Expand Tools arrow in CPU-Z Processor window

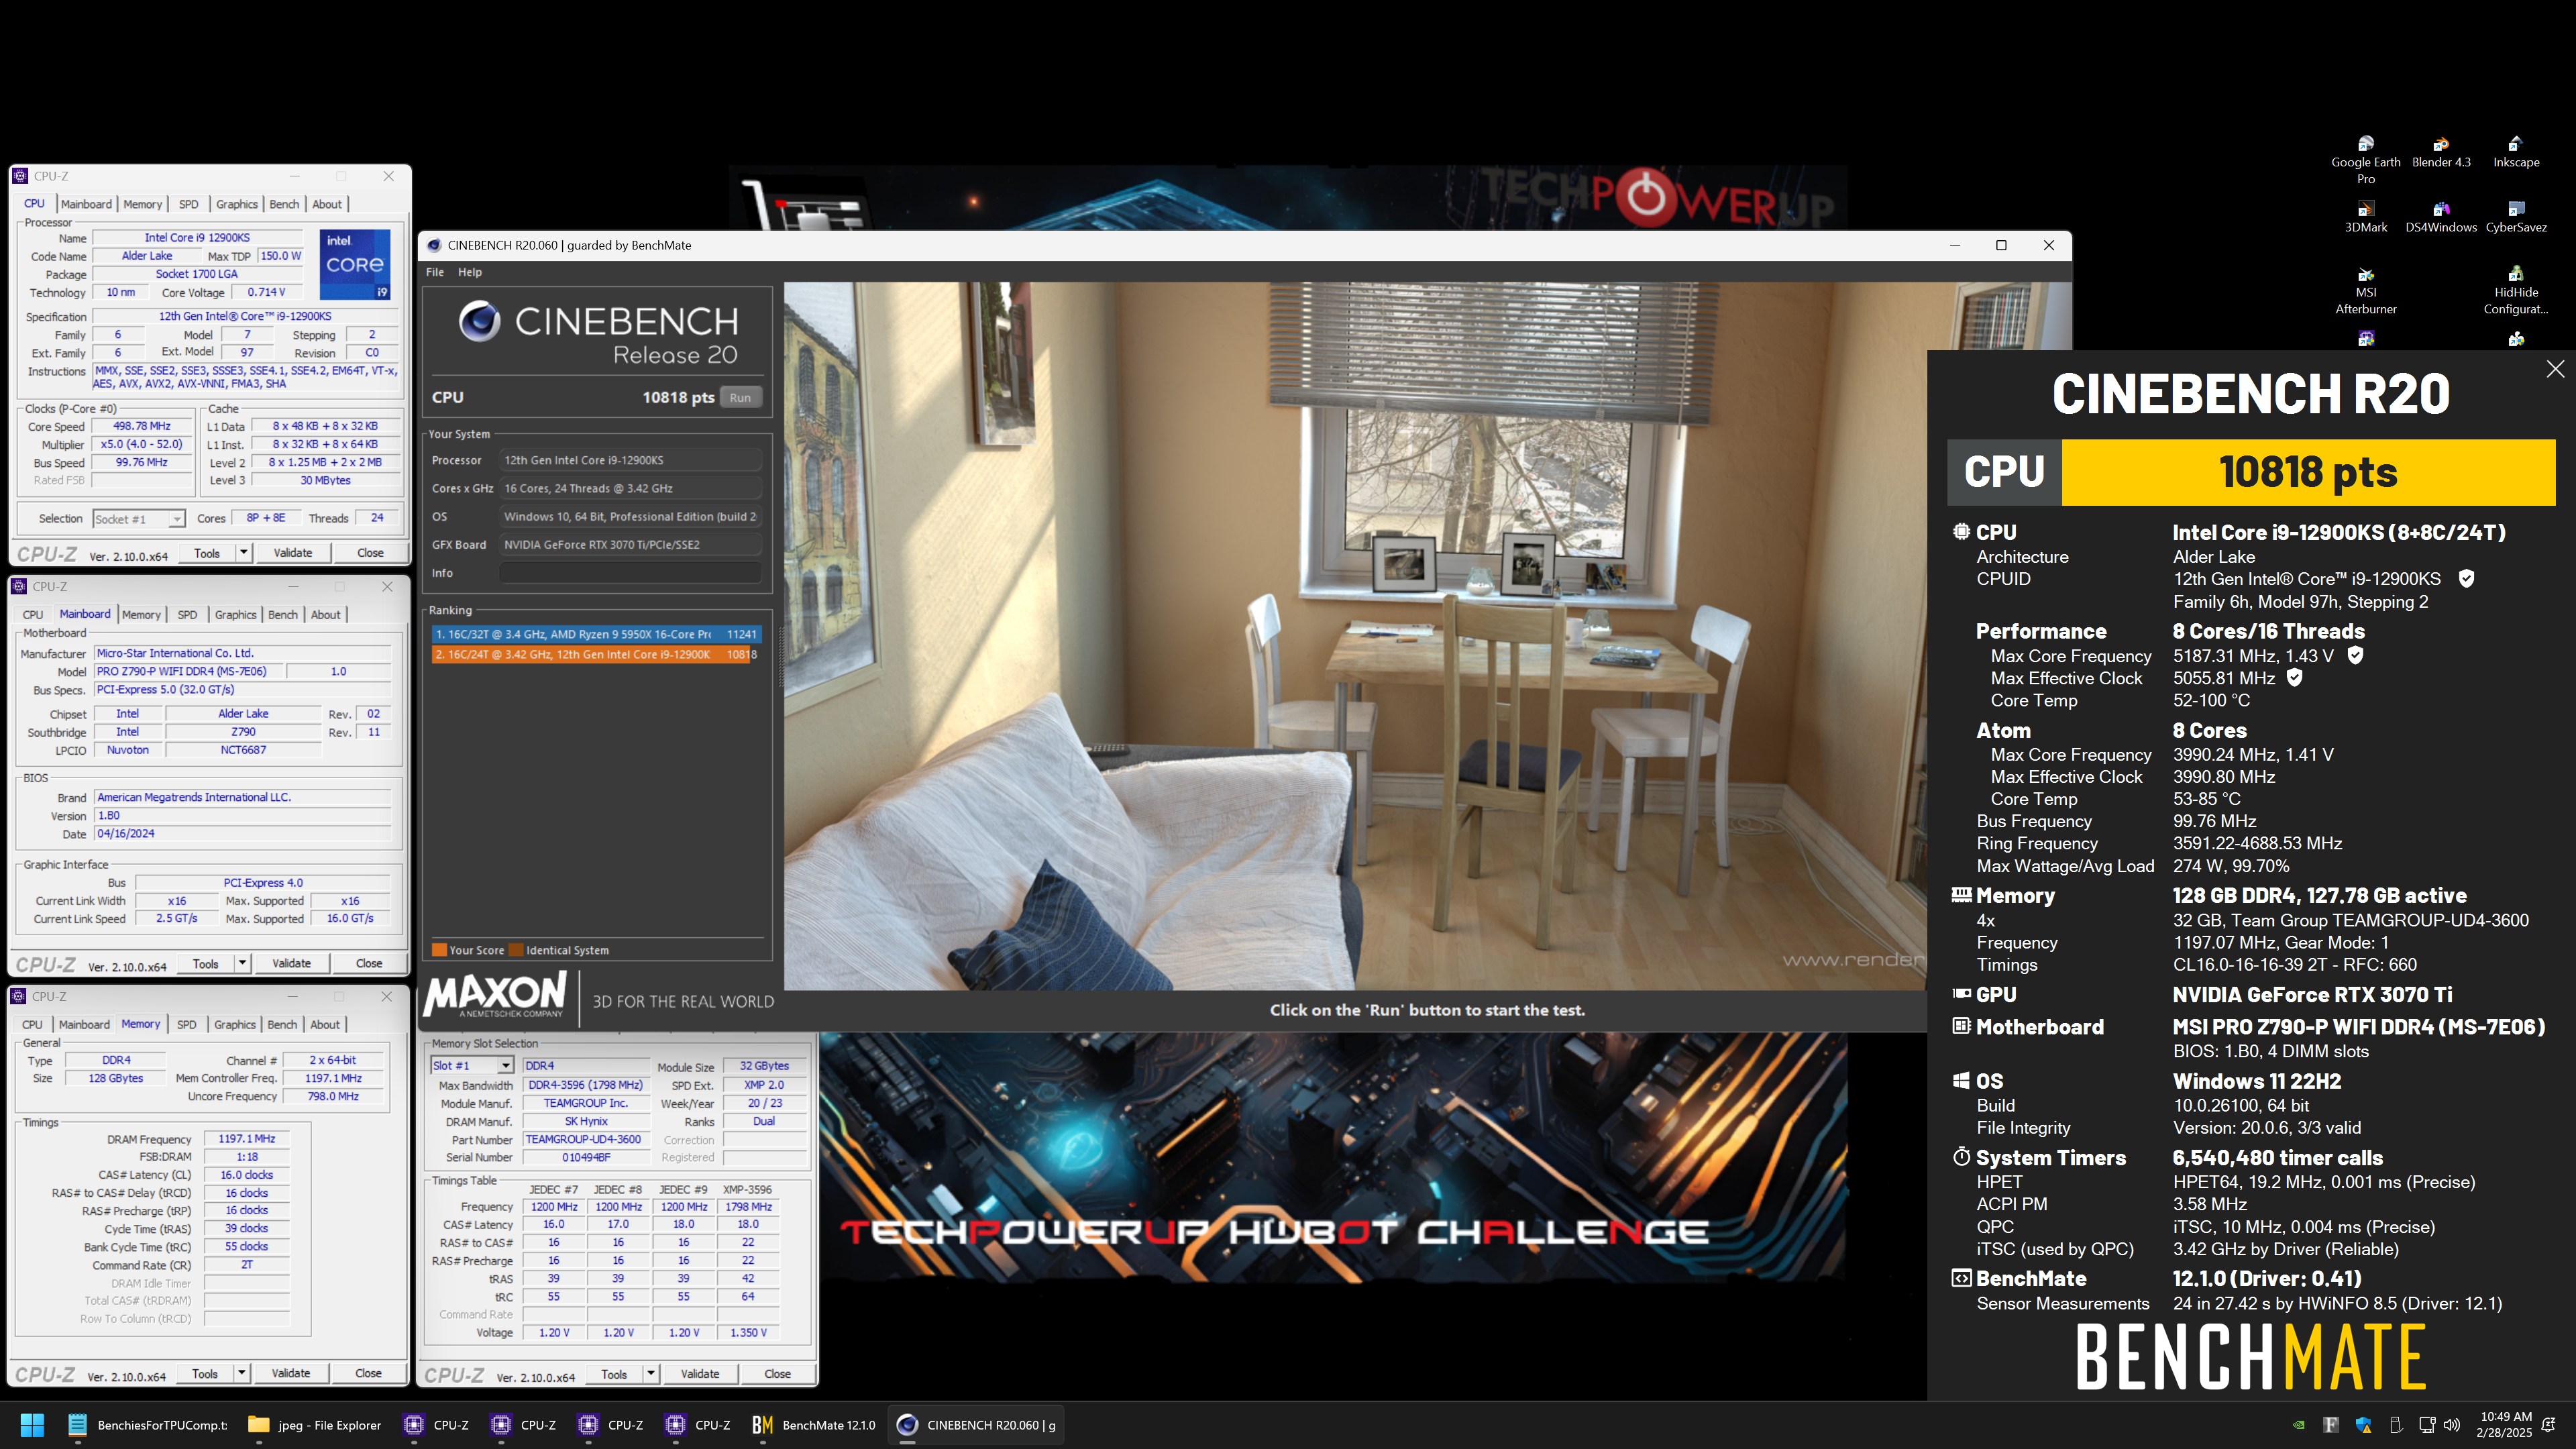pos(243,552)
